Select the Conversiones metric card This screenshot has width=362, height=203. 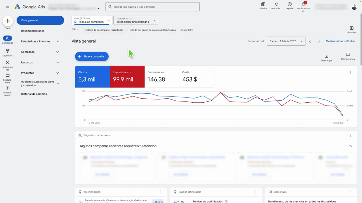click(x=162, y=77)
